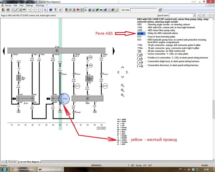Pan diagram right with the right chevron
Screen dimensions: 215x172
[127, 72]
